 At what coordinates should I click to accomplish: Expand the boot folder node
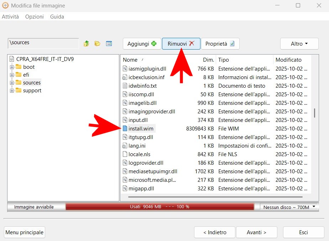tap(12, 67)
